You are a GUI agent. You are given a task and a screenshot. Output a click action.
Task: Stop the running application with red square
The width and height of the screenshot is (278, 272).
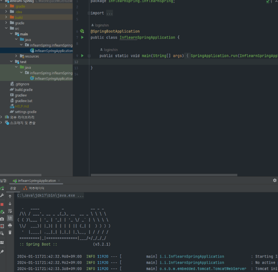[2, 205]
